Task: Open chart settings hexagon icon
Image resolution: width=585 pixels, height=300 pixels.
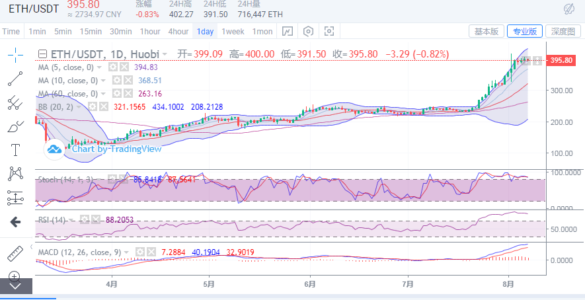Action: (308, 31)
